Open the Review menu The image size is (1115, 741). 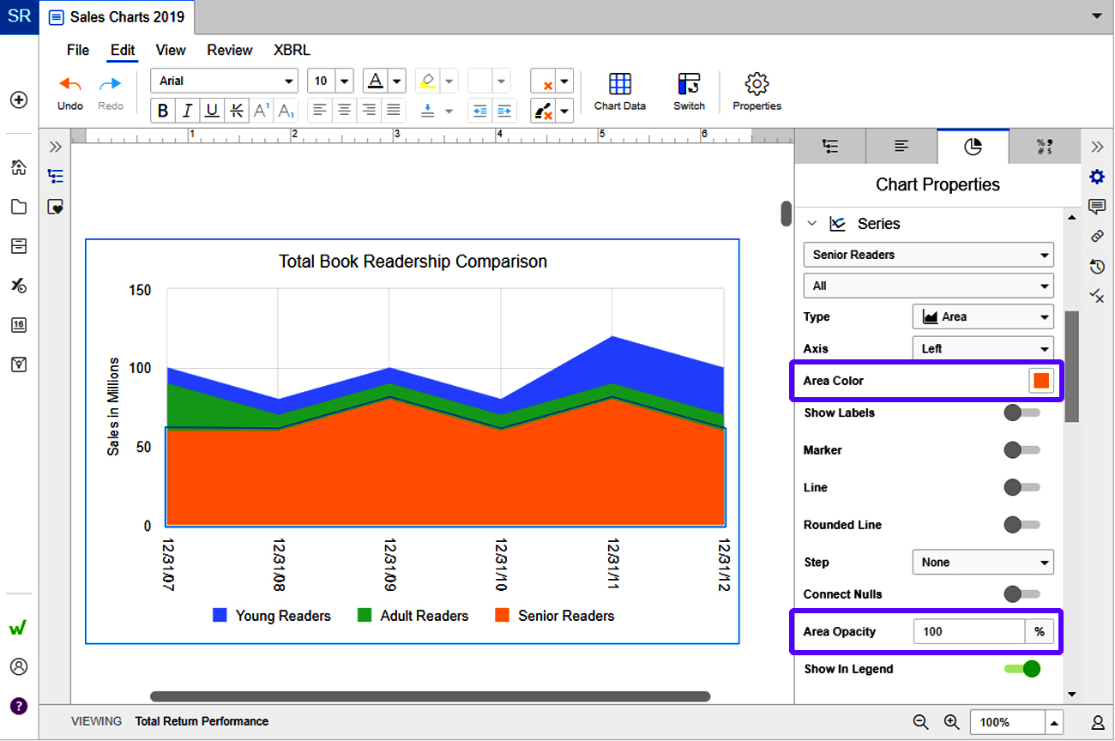[230, 50]
